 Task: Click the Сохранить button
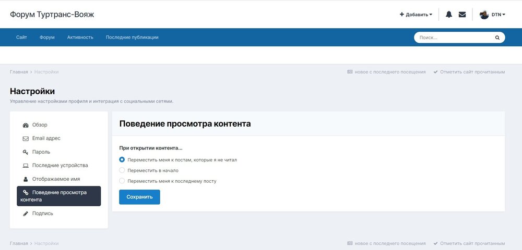(x=139, y=197)
